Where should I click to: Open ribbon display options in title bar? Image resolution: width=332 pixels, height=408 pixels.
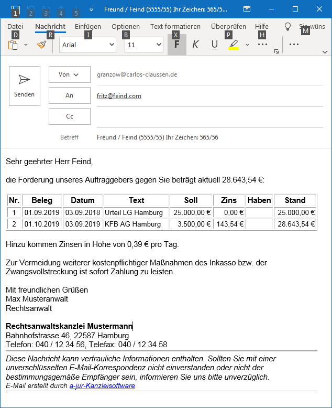(x=247, y=9)
